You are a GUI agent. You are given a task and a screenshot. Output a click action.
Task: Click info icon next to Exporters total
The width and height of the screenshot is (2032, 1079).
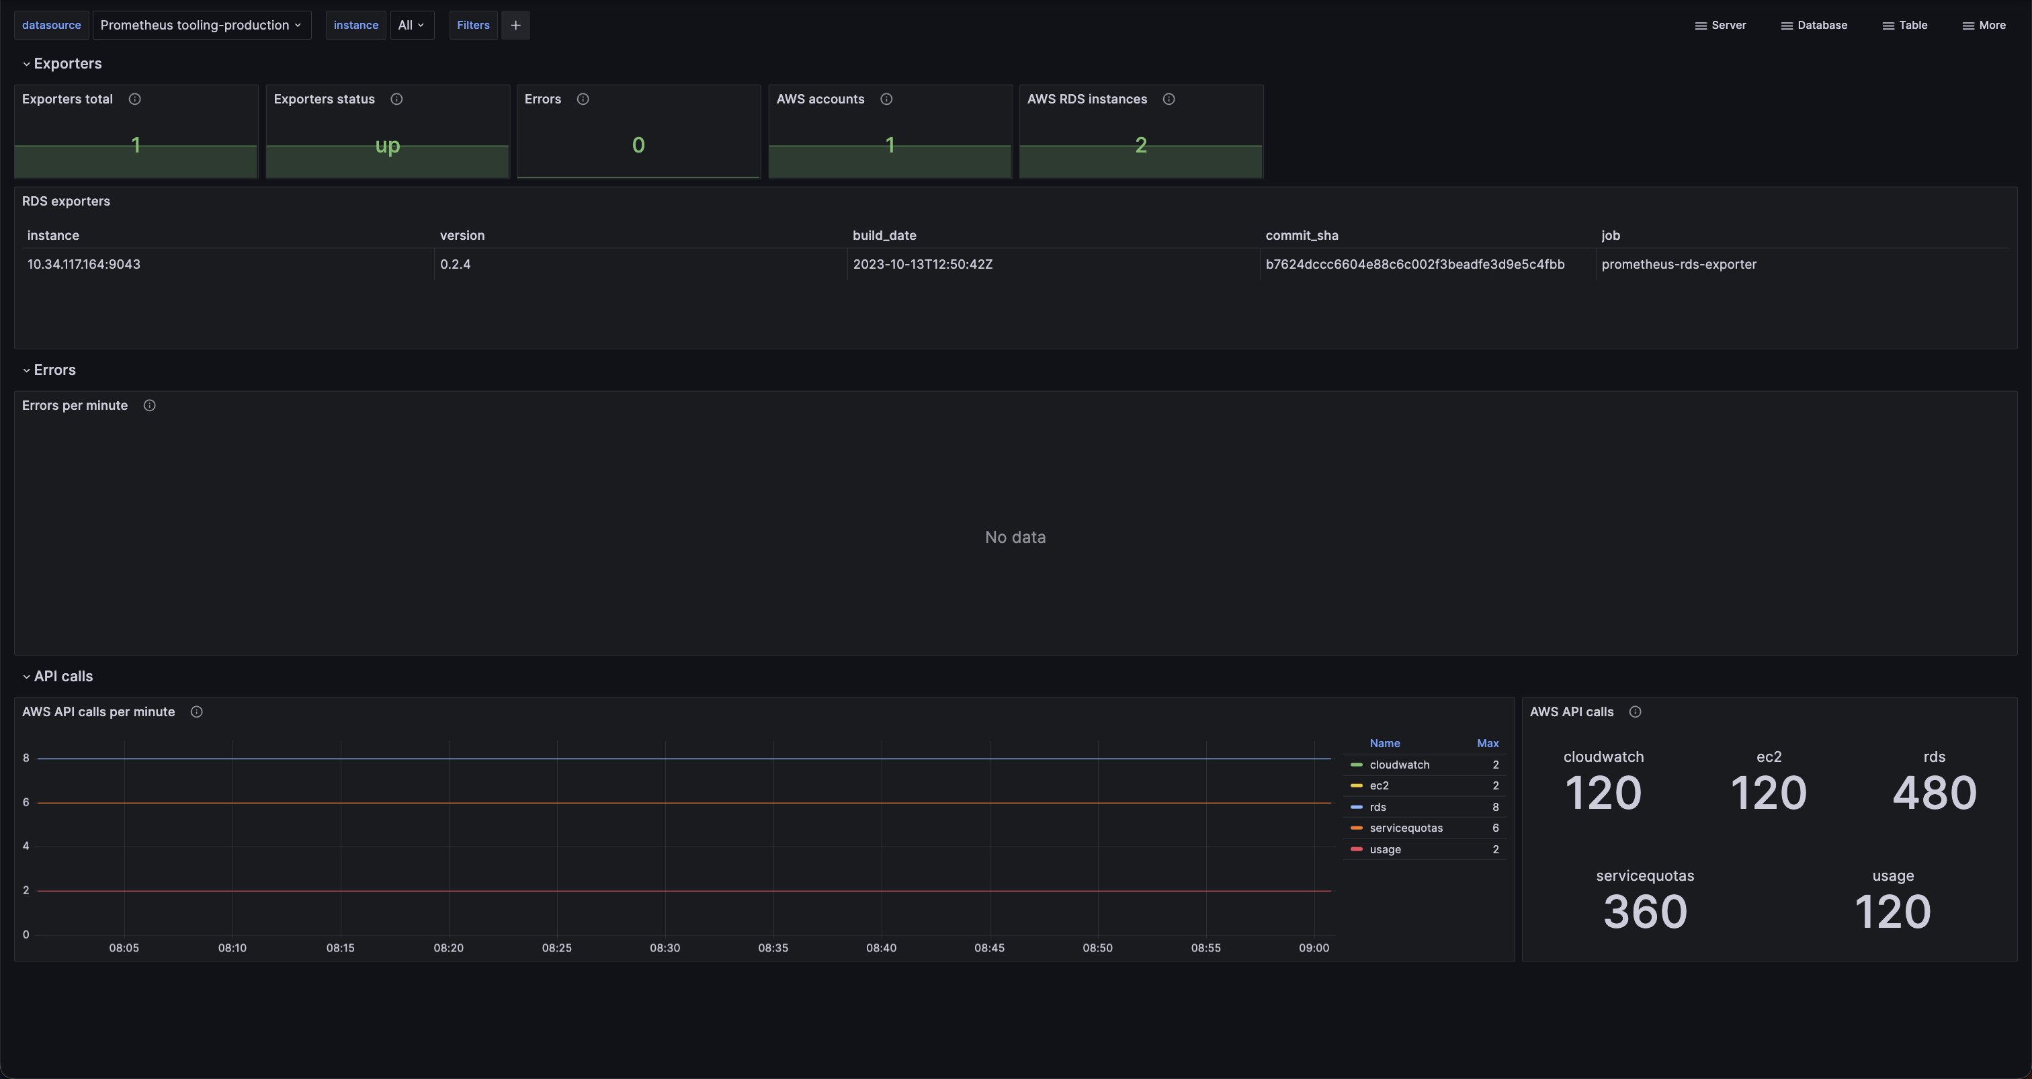pos(135,99)
